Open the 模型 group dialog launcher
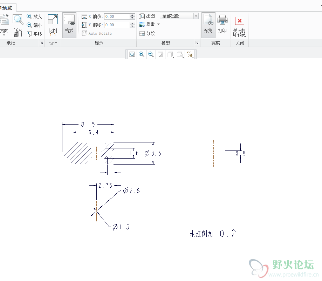Viewport: 322px width, 281px height. point(197,43)
